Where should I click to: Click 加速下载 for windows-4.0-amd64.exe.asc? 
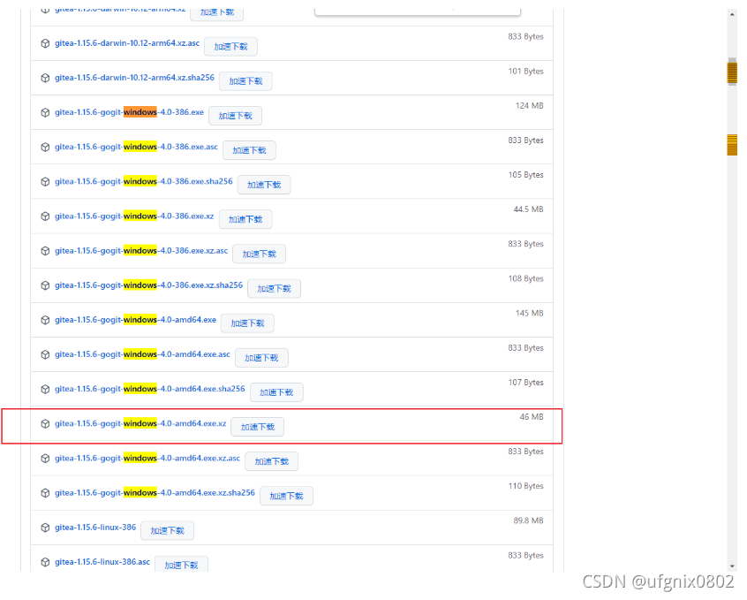[261, 358]
